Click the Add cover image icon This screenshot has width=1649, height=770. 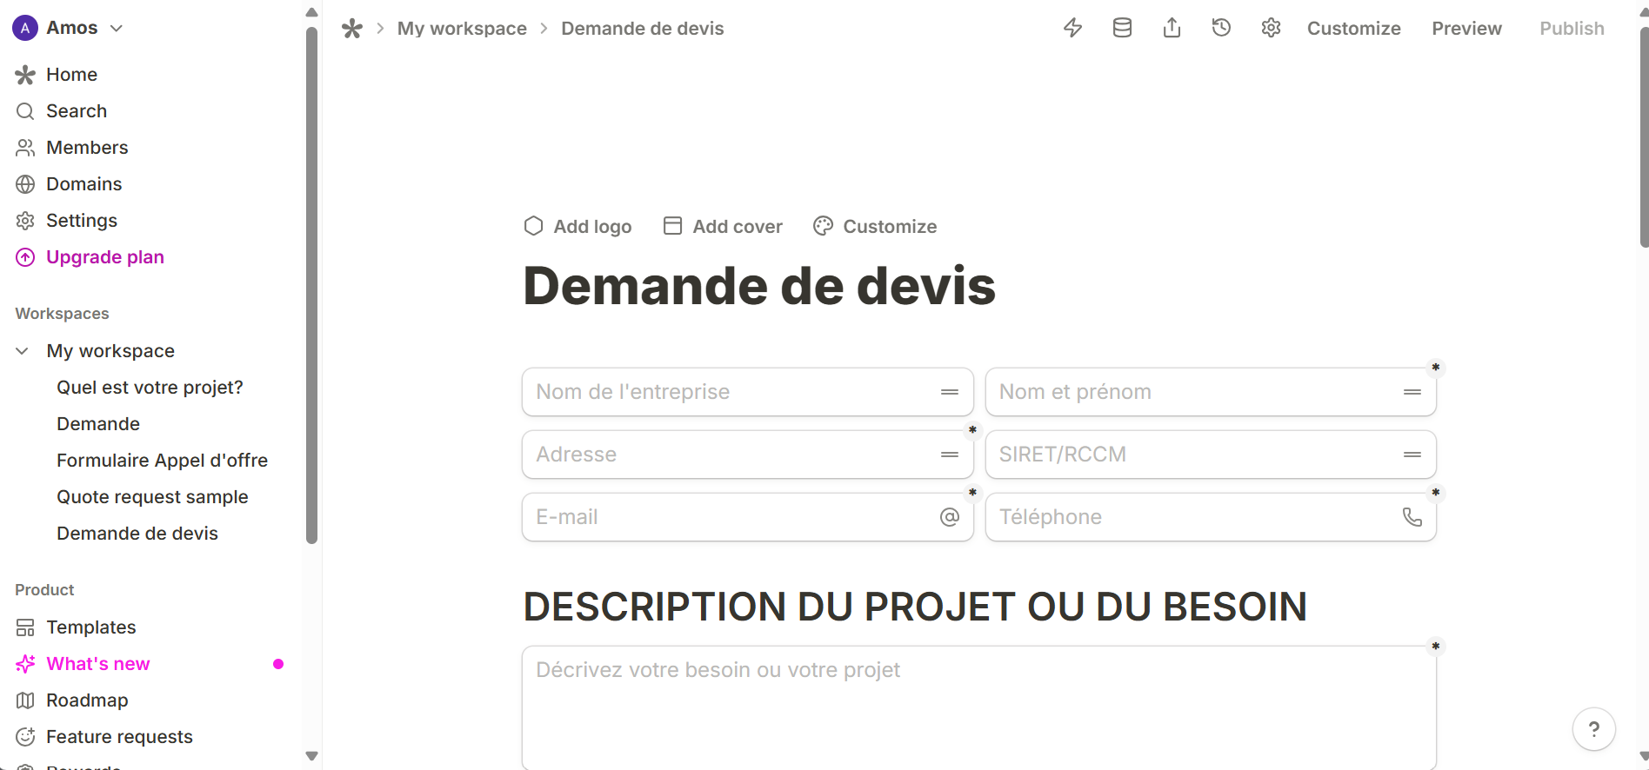tap(672, 226)
